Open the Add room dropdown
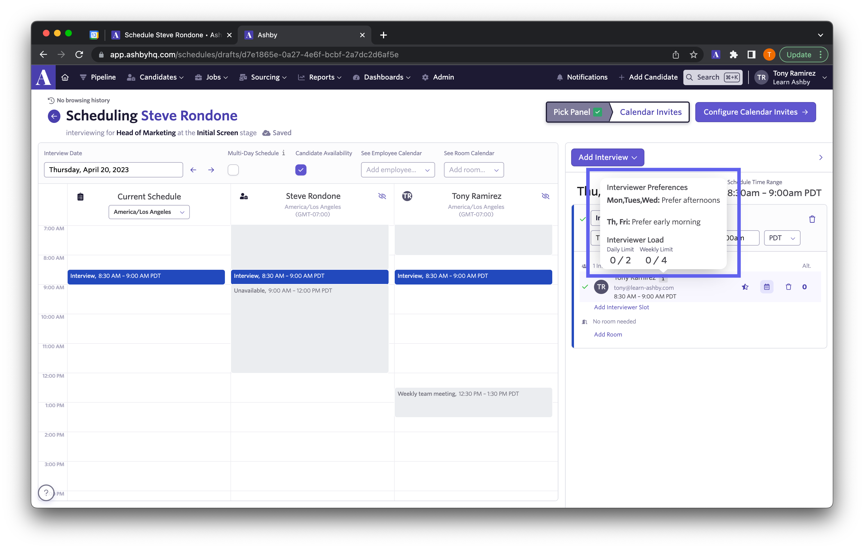The height and width of the screenshot is (549, 864). coord(474,170)
